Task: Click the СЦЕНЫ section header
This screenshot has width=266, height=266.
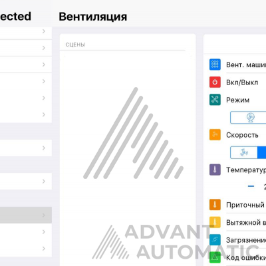Action: click(75, 45)
